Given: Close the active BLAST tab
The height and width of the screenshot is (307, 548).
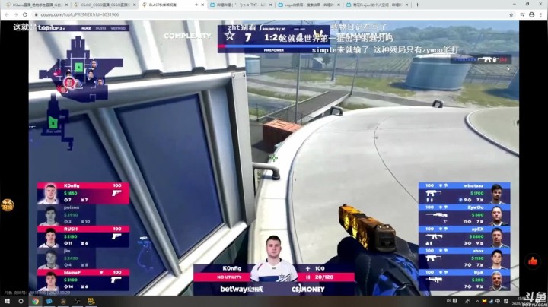Looking at the screenshot, I should point(202,5).
